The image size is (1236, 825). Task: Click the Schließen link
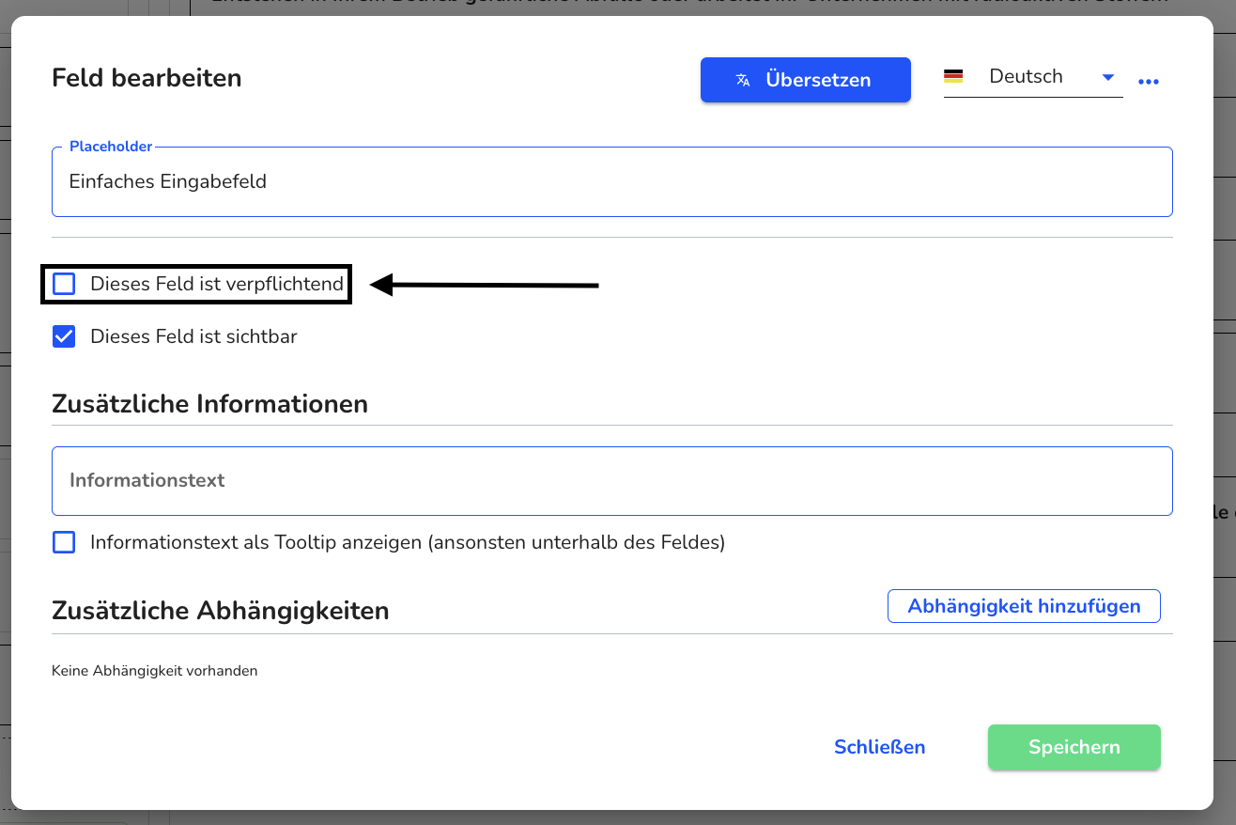[x=880, y=747]
